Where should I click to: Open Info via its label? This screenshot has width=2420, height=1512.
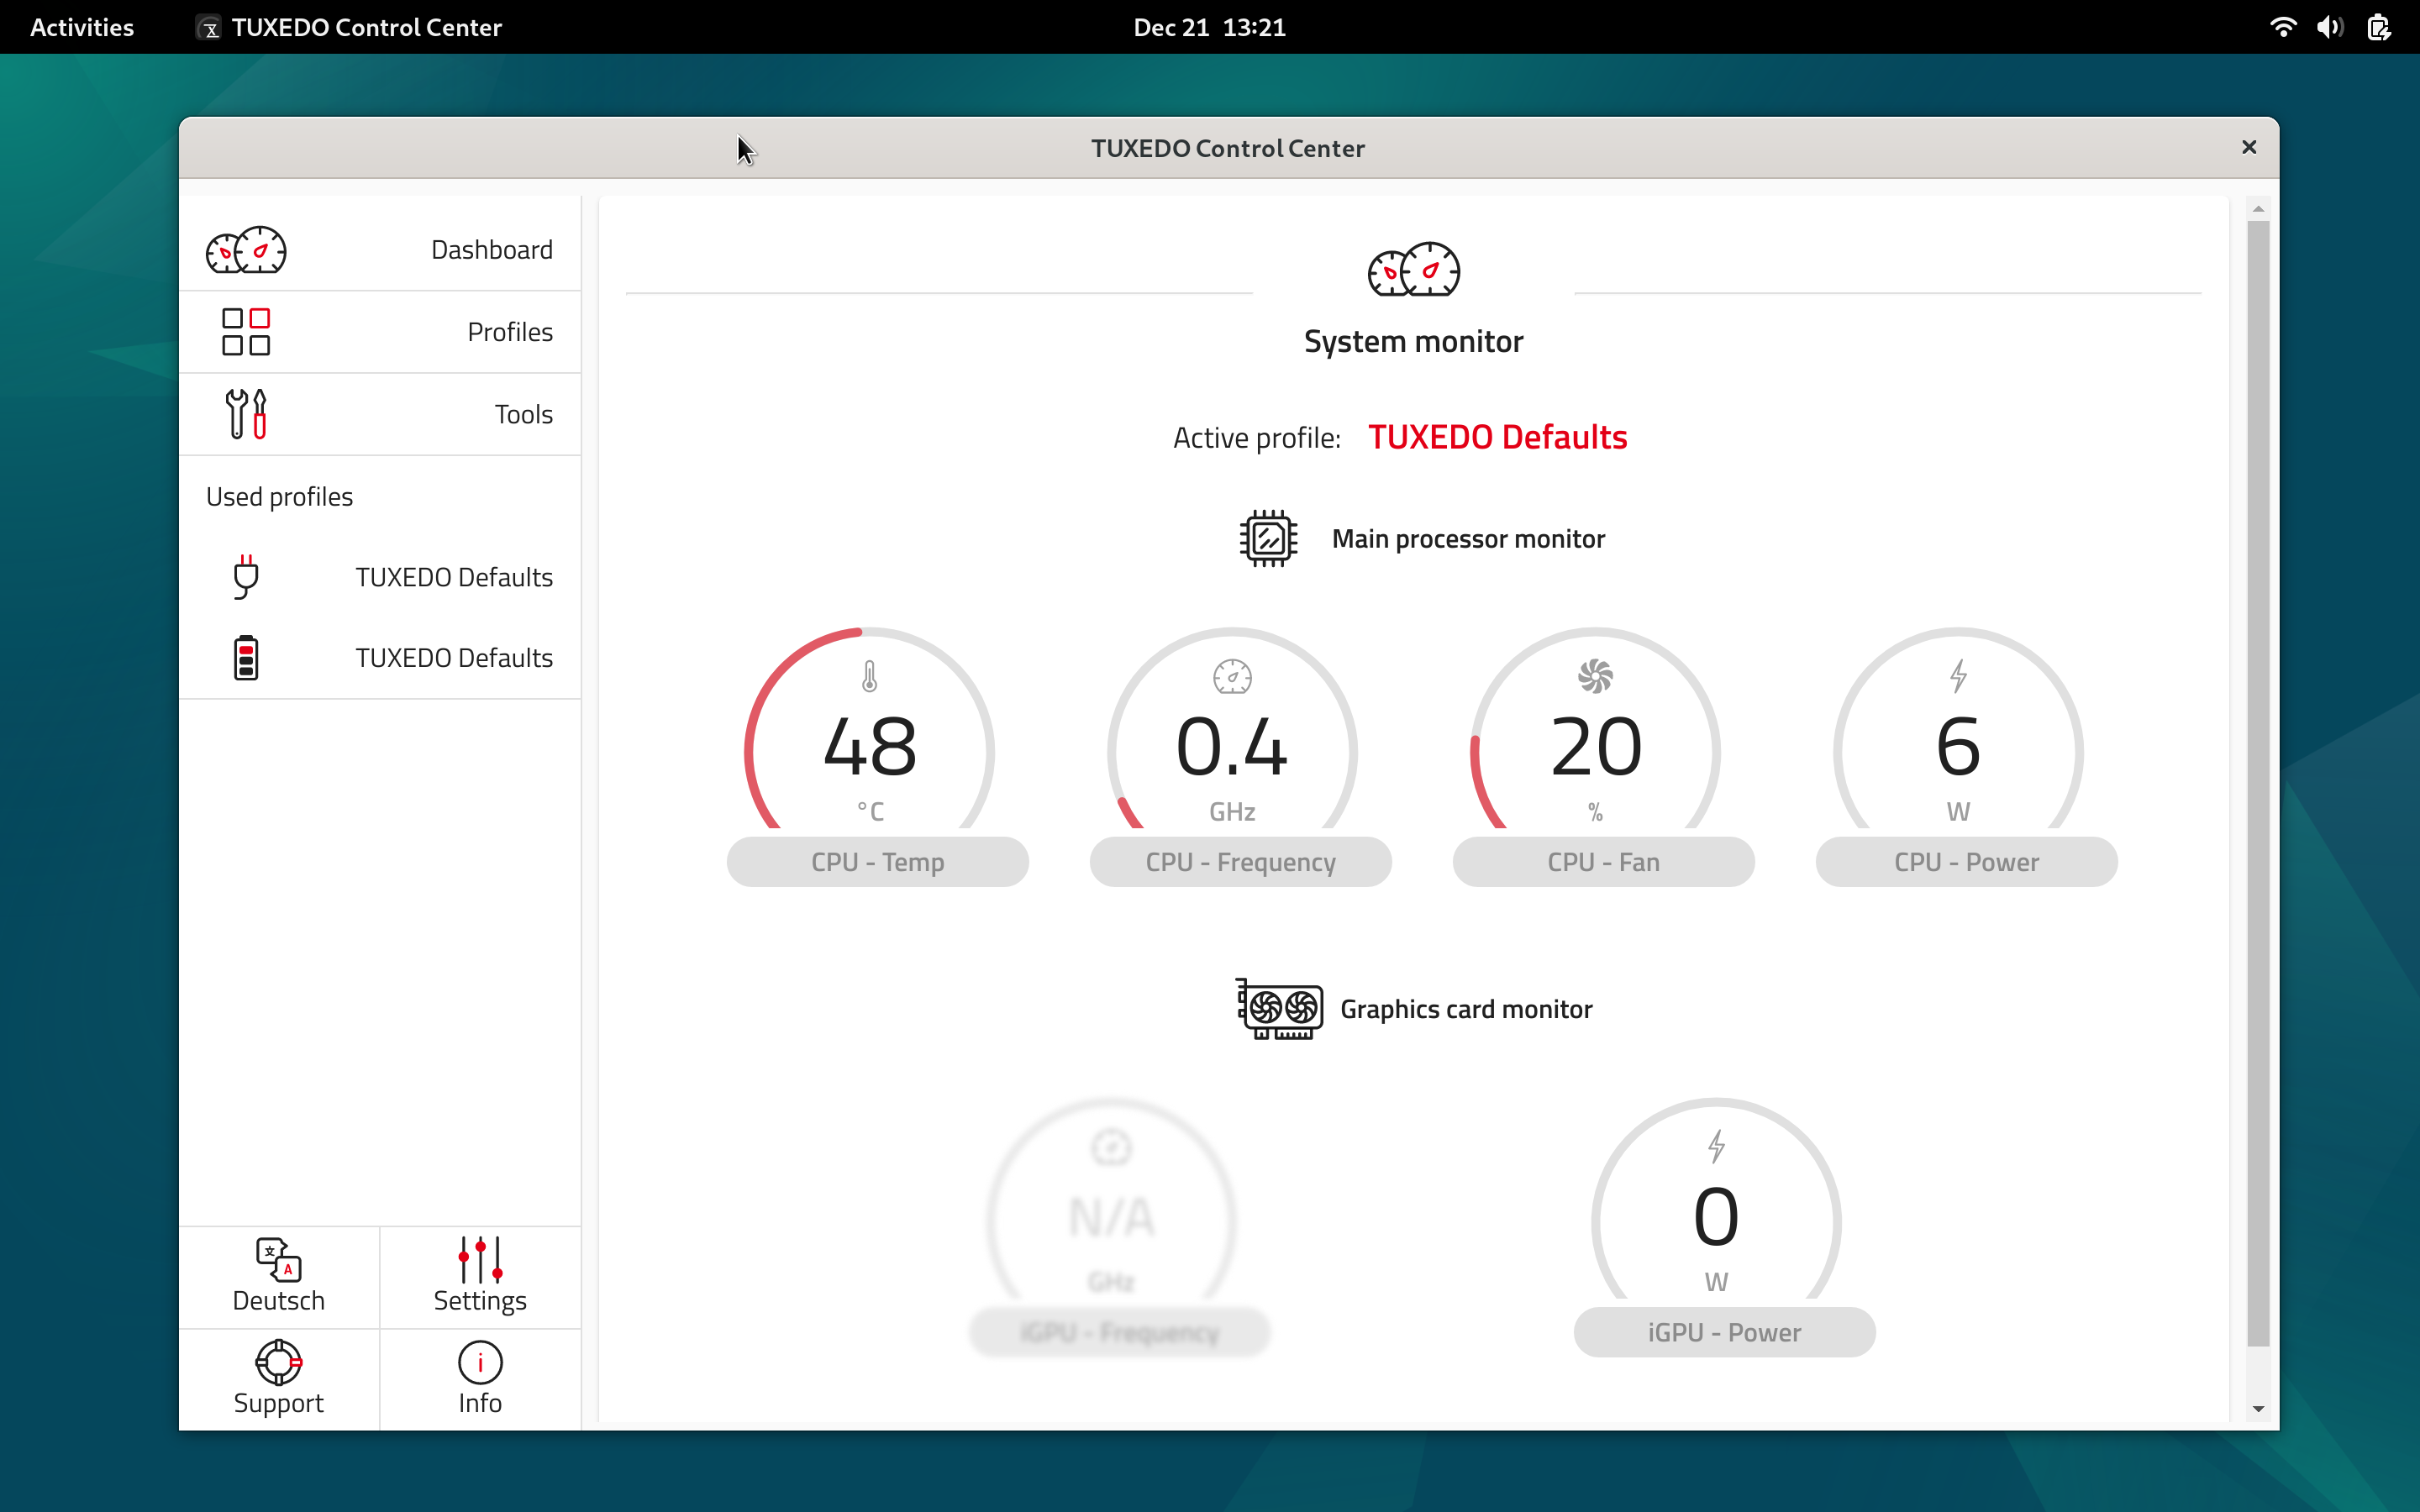click(480, 1402)
